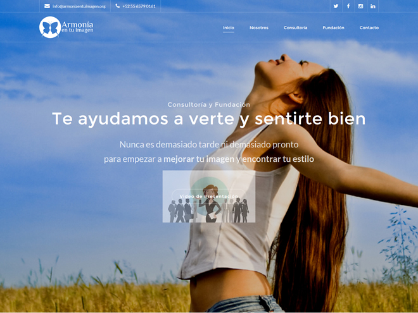Click the +52 55 6579 0161 phone number
This screenshot has height=313, width=418.
click(x=139, y=6)
